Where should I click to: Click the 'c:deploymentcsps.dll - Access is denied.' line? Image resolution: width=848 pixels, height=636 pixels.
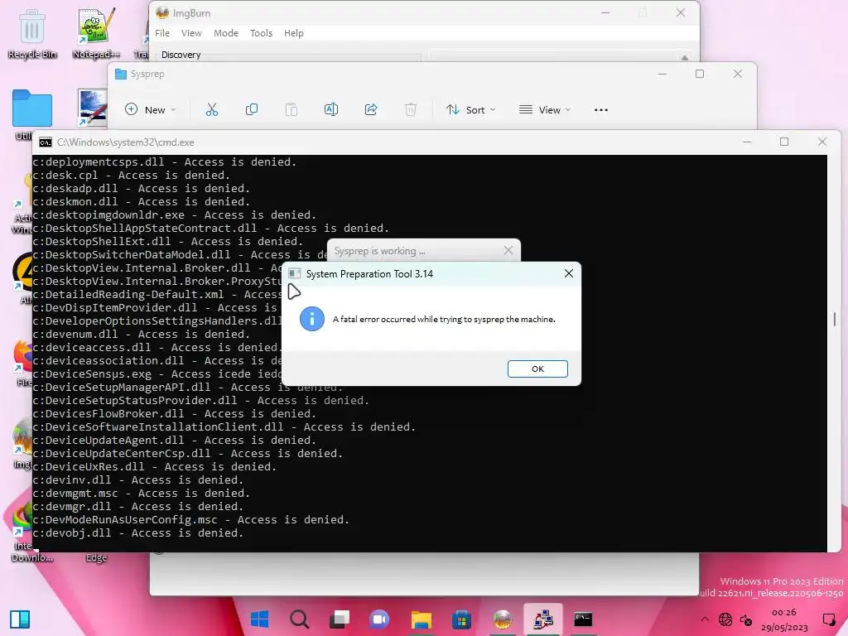(165, 161)
